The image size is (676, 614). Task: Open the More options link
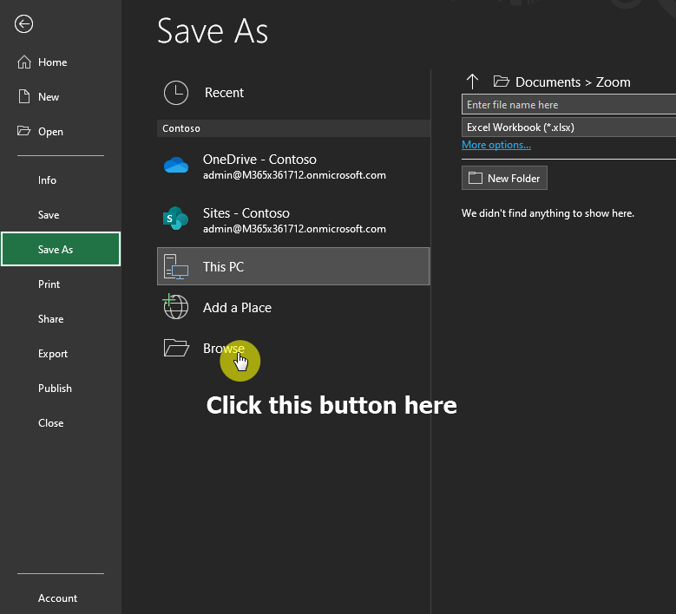[x=496, y=145]
